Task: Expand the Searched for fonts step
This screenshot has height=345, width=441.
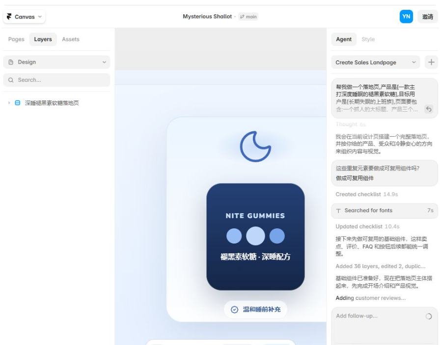Action: (384, 211)
